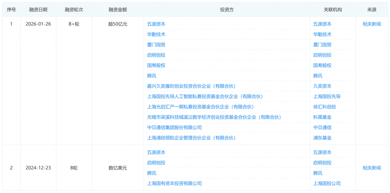Open related institution 久奕资本

[322, 86]
